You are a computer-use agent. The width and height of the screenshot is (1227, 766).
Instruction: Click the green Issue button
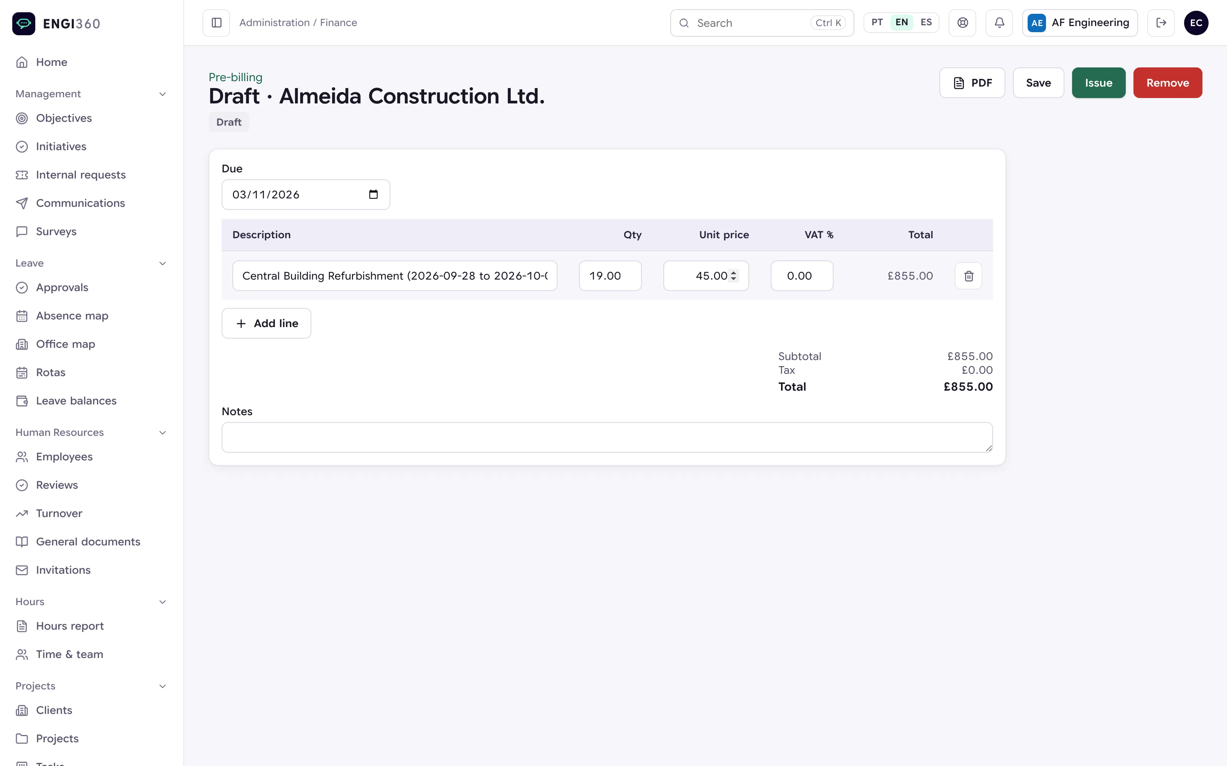click(1098, 83)
